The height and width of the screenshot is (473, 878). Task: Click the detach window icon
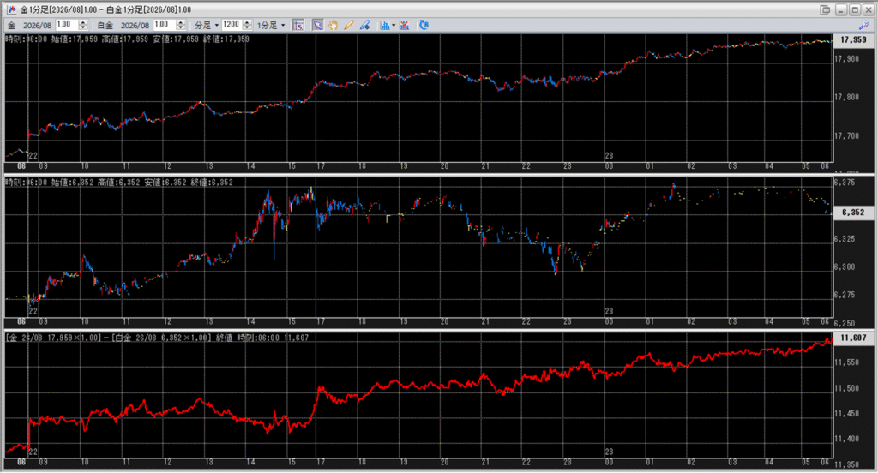(x=825, y=9)
